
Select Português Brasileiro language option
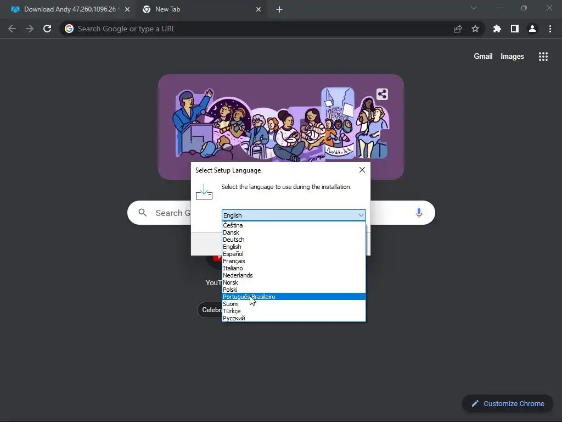294,297
